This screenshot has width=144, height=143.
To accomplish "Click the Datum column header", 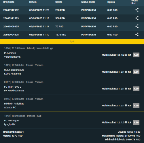I will tap(33, 2).
